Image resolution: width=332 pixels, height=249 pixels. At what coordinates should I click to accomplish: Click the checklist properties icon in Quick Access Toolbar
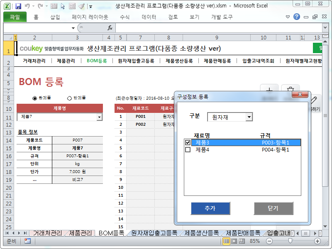[72, 6]
